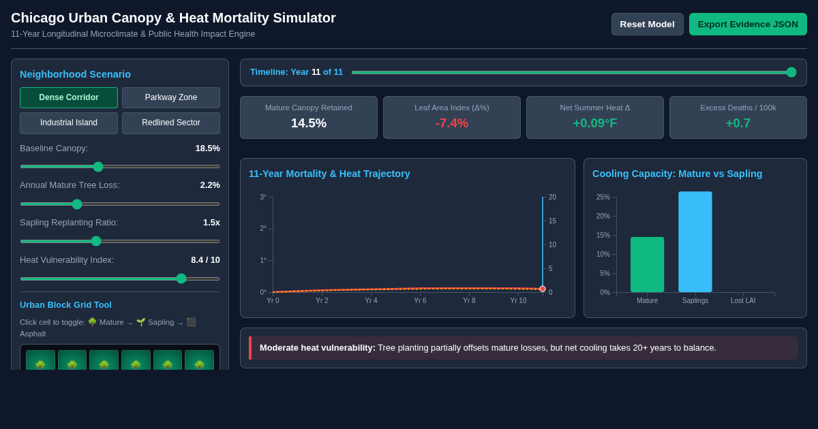Click the Heat Vulnerability Index slider

click(x=120, y=279)
